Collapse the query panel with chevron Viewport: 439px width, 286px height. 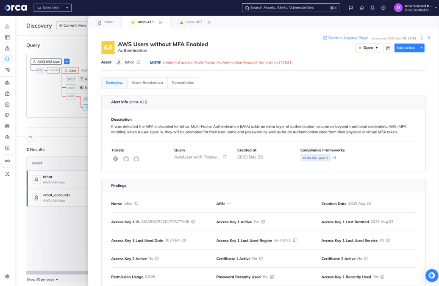click(x=31, y=137)
